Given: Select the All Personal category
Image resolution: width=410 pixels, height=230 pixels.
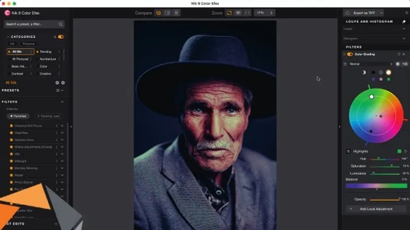Looking at the screenshot, I should (x=20, y=59).
